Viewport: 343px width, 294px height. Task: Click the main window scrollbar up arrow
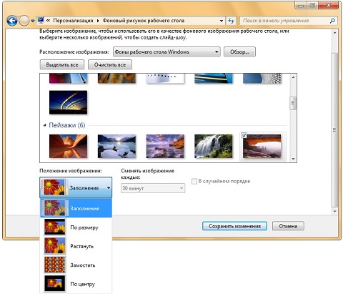point(335,33)
